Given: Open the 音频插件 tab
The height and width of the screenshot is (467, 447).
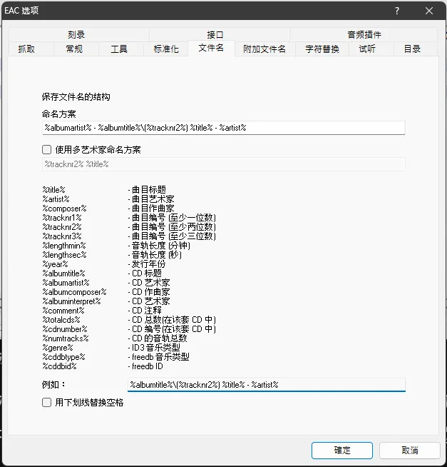Looking at the screenshot, I should tap(364, 34).
